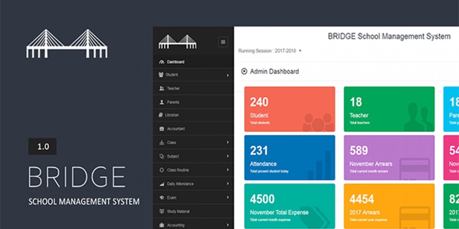Click the people icon on Student card

pyautogui.click(x=318, y=122)
